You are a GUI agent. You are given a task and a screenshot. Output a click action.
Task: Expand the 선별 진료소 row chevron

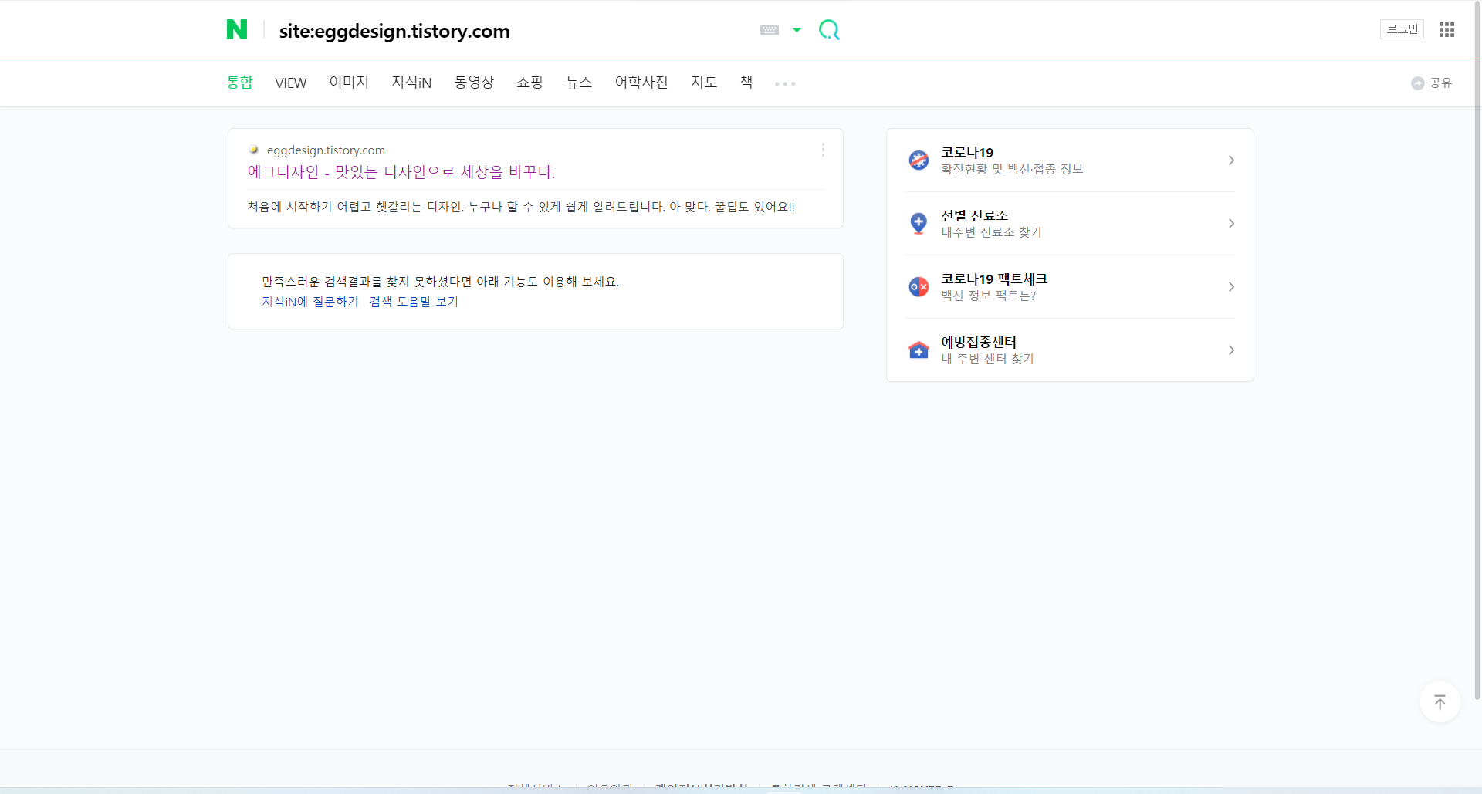click(1231, 223)
